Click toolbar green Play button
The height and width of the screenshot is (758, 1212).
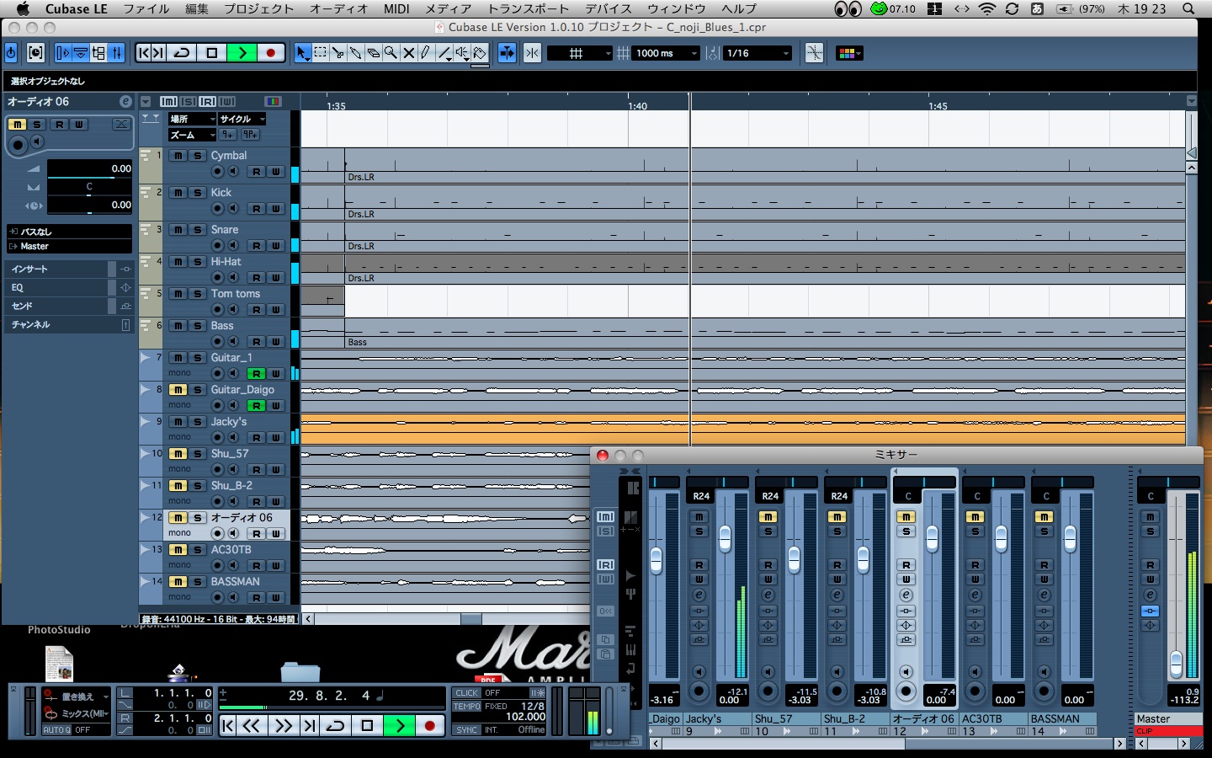242,53
